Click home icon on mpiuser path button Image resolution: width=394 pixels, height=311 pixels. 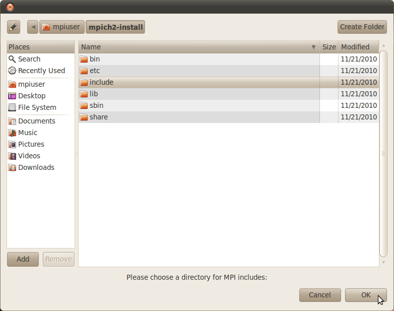point(46,27)
